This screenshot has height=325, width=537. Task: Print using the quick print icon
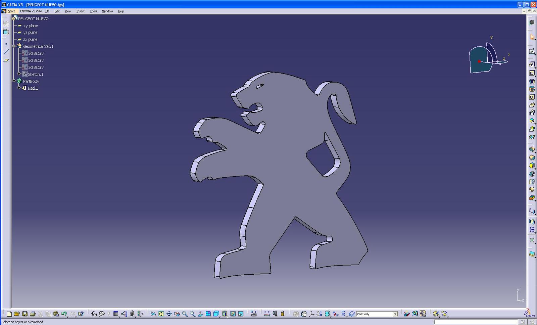[33, 314]
